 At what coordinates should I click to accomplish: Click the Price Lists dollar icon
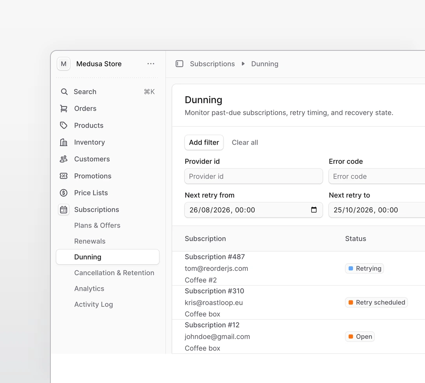(x=64, y=193)
